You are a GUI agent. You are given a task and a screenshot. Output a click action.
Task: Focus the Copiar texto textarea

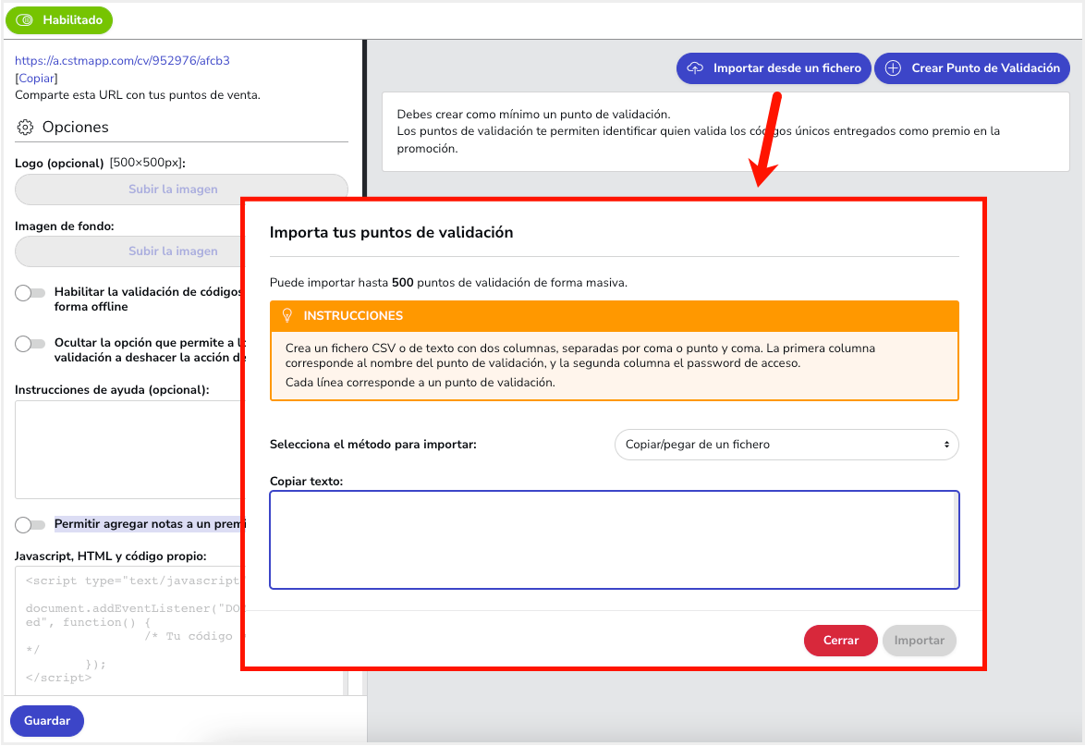615,540
